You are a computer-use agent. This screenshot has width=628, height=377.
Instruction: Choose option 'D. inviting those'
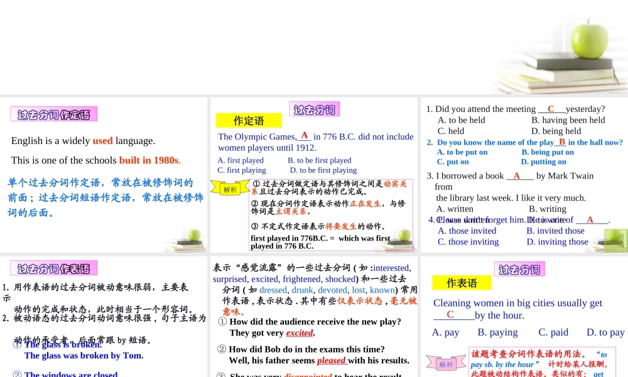click(558, 242)
